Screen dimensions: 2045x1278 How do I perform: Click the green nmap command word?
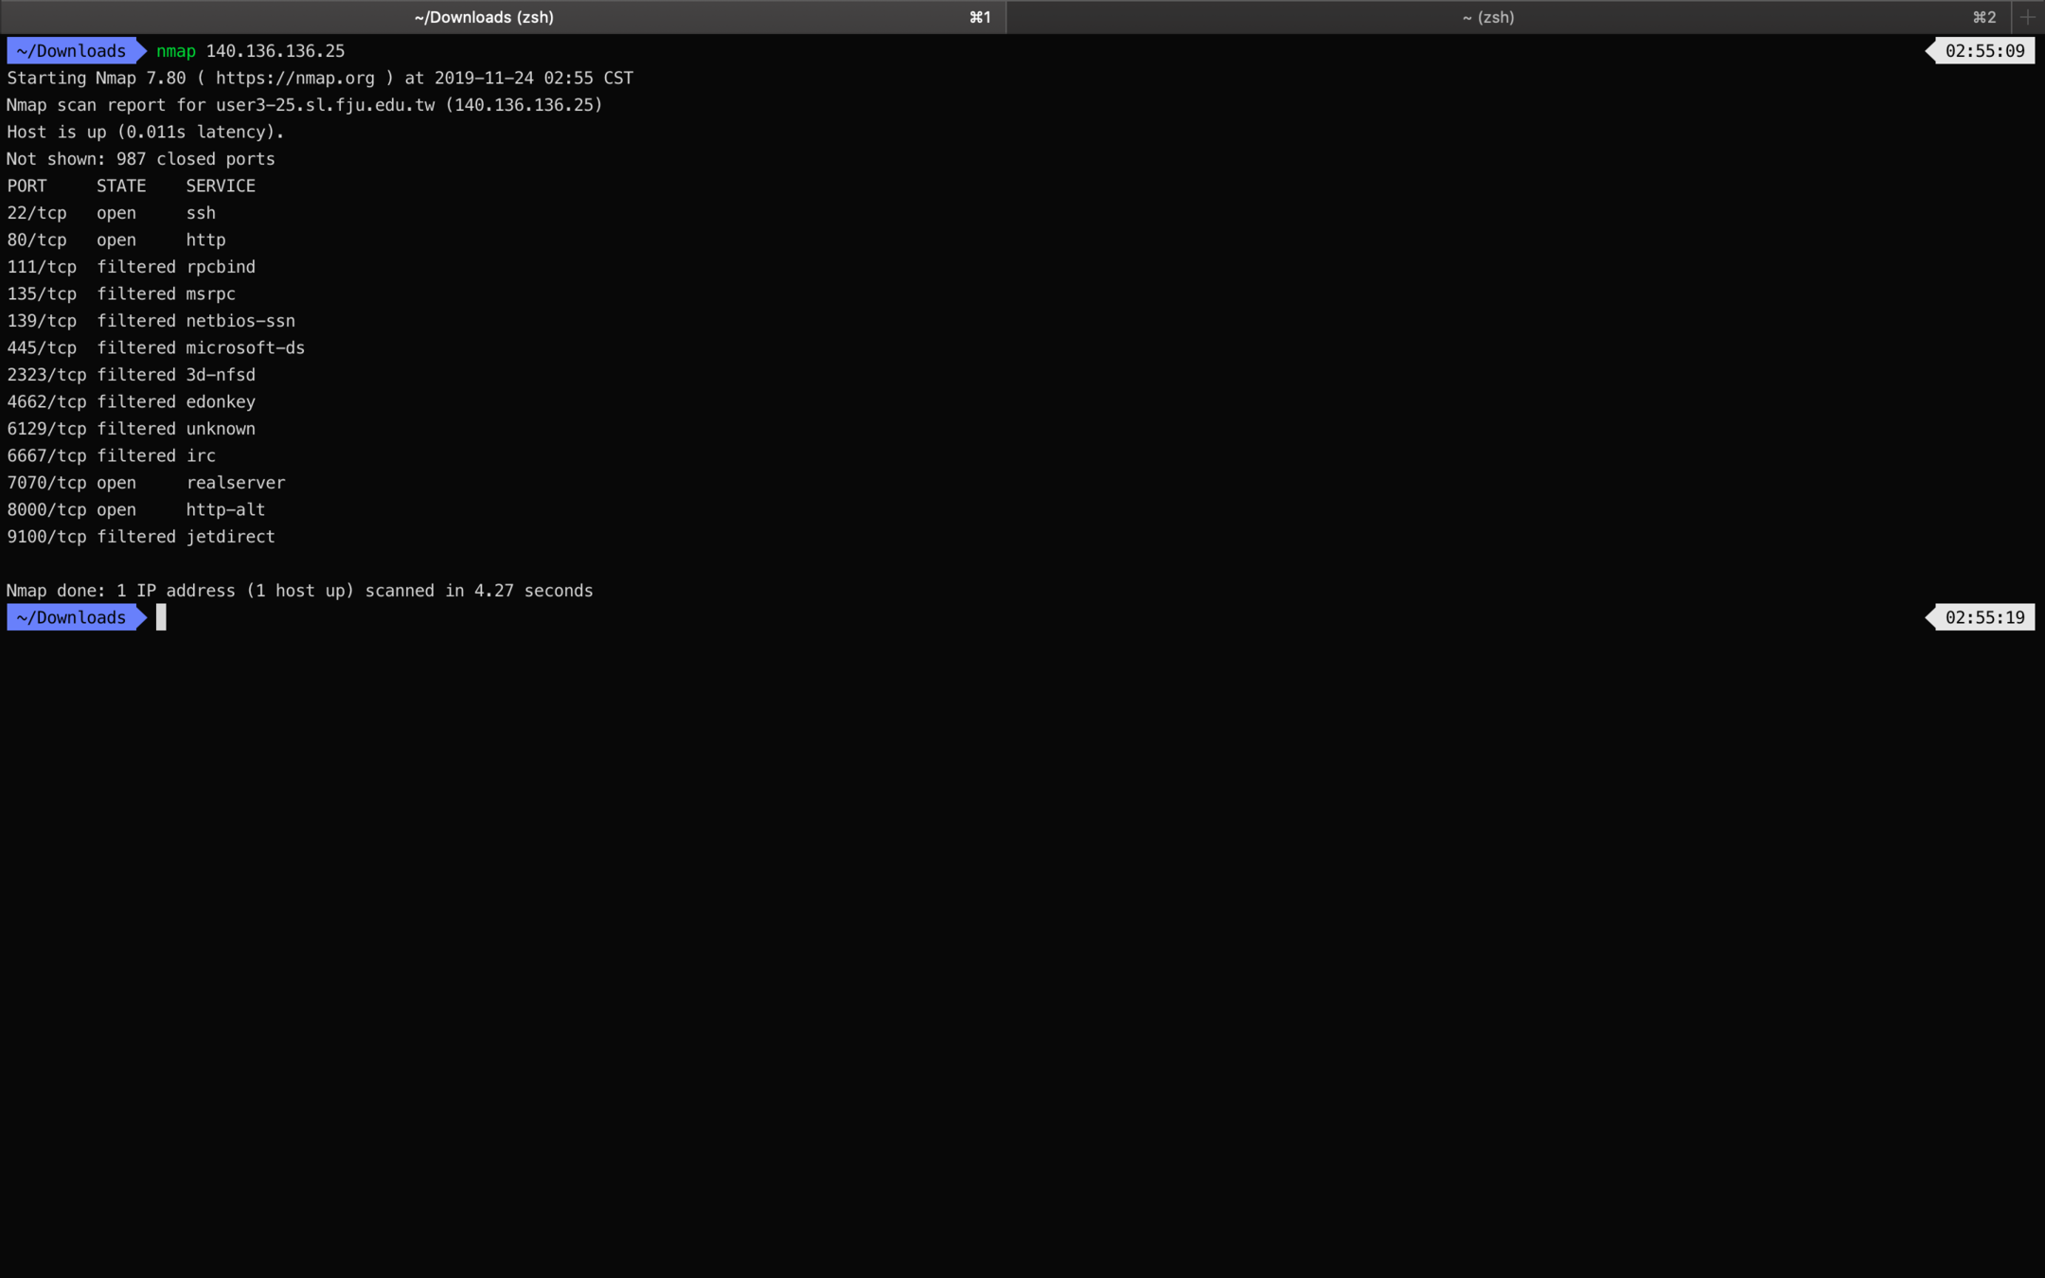(175, 51)
